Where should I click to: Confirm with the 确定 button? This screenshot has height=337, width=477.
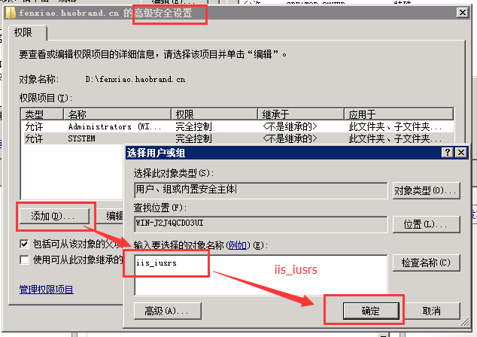pos(371,311)
